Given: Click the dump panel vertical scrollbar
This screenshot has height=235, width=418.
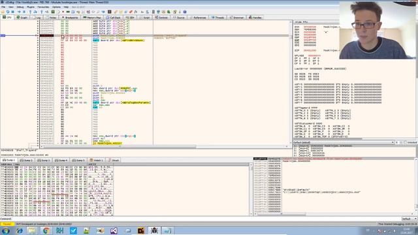Looking at the screenshot, I should tap(251, 189).
